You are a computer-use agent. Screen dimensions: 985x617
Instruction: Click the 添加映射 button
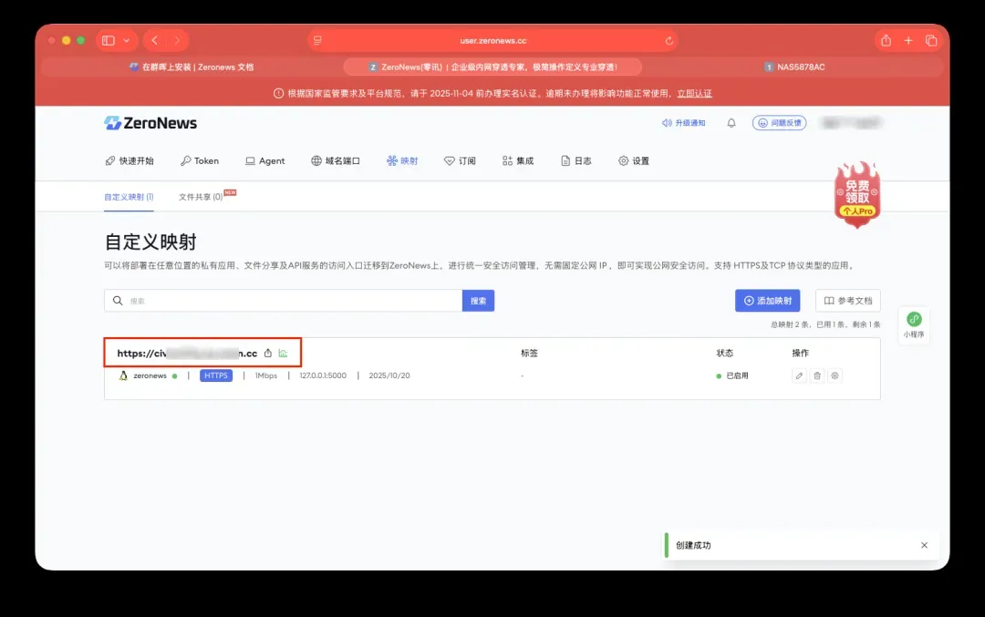point(767,301)
